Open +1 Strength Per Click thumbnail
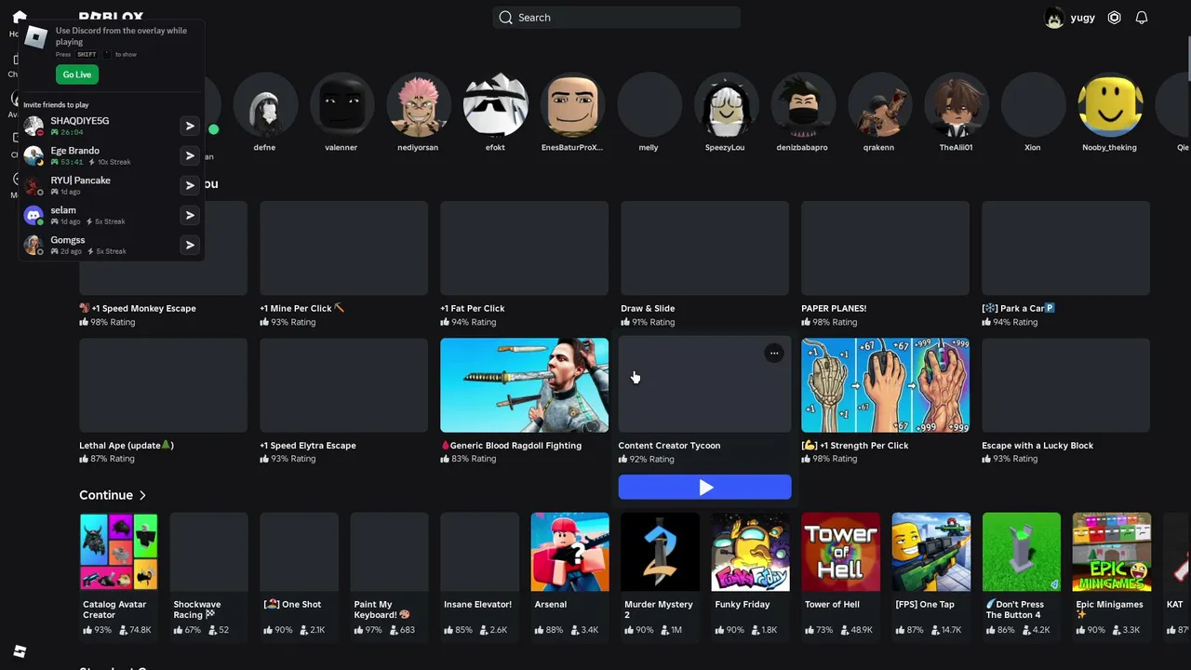 point(885,385)
